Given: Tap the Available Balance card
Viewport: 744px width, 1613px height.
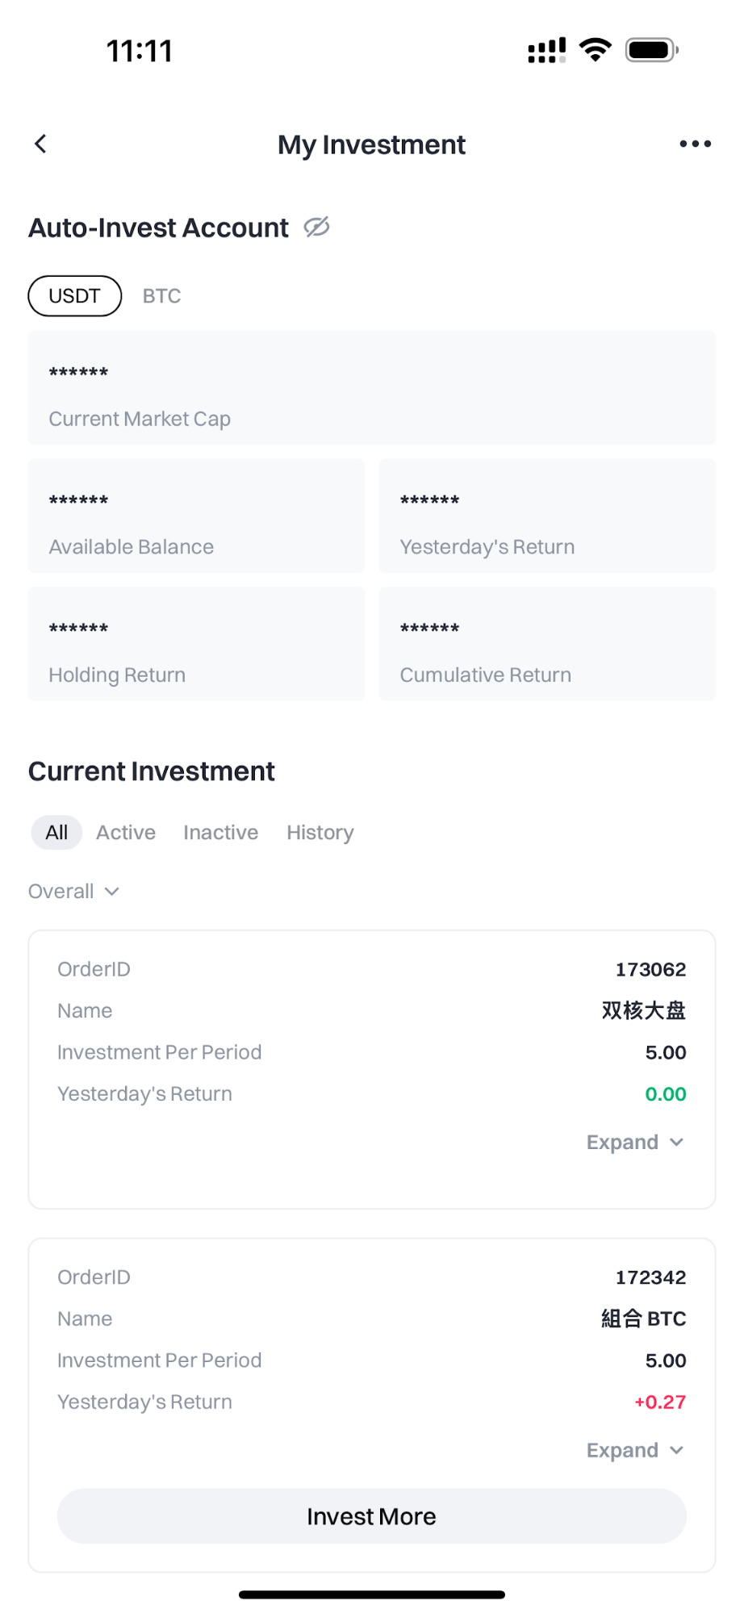Looking at the screenshot, I should coord(196,516).
